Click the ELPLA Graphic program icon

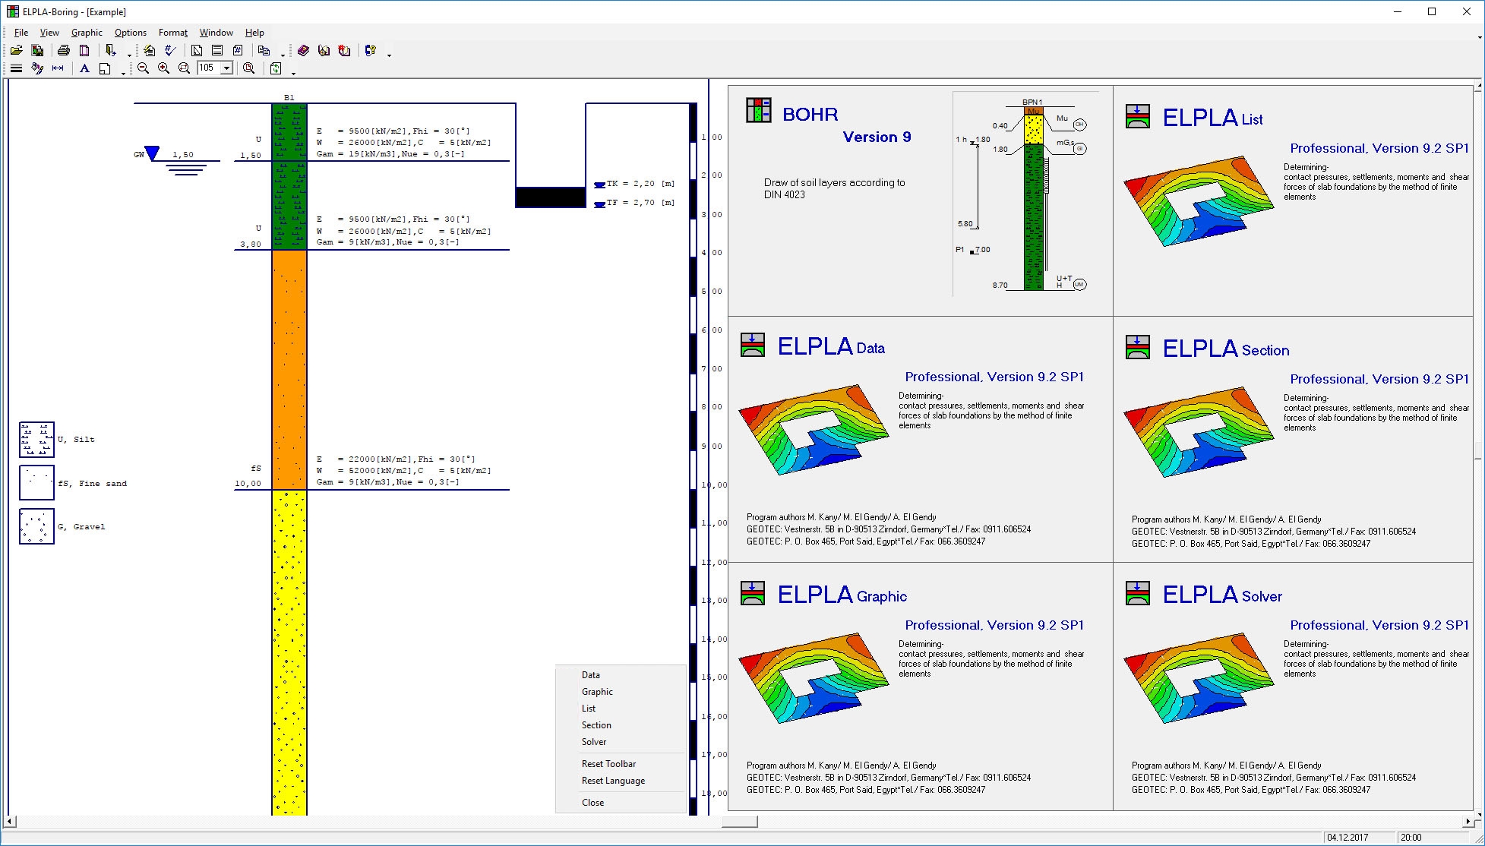click(752, 593)
